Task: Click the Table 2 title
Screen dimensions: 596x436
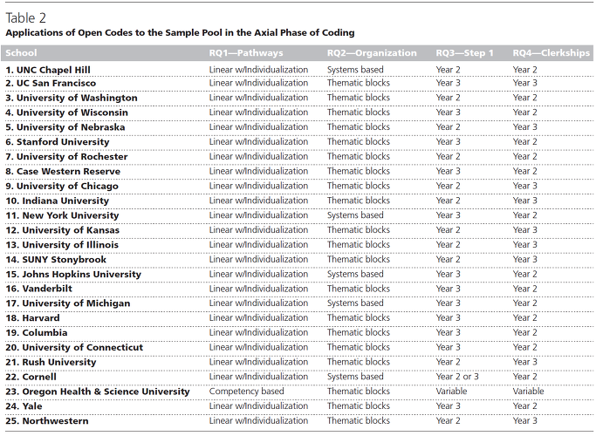Action: 26,17
